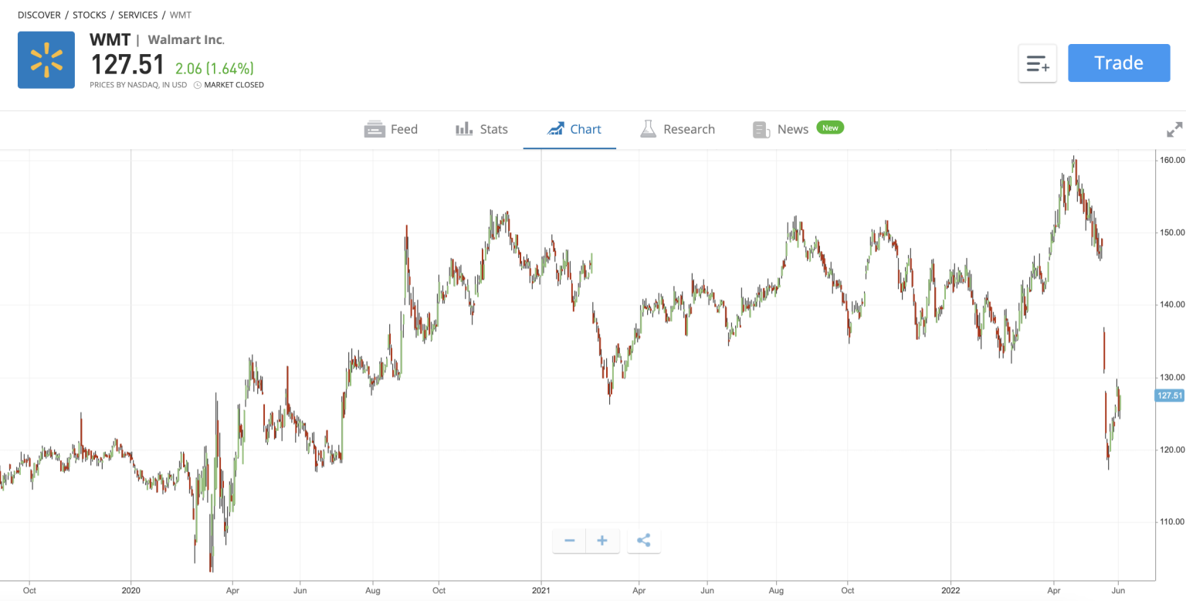
Task: Click the Stats bar chart icon
Action: coord(464,129)
